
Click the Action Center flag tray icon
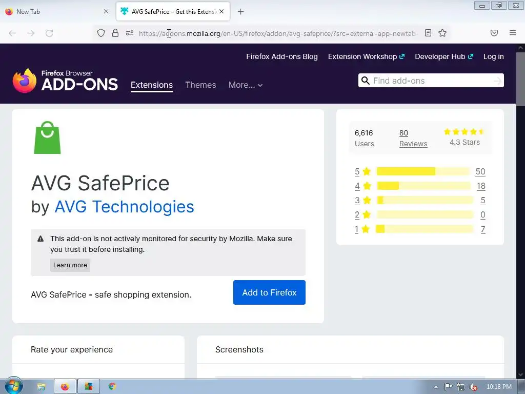pos(448,387)
